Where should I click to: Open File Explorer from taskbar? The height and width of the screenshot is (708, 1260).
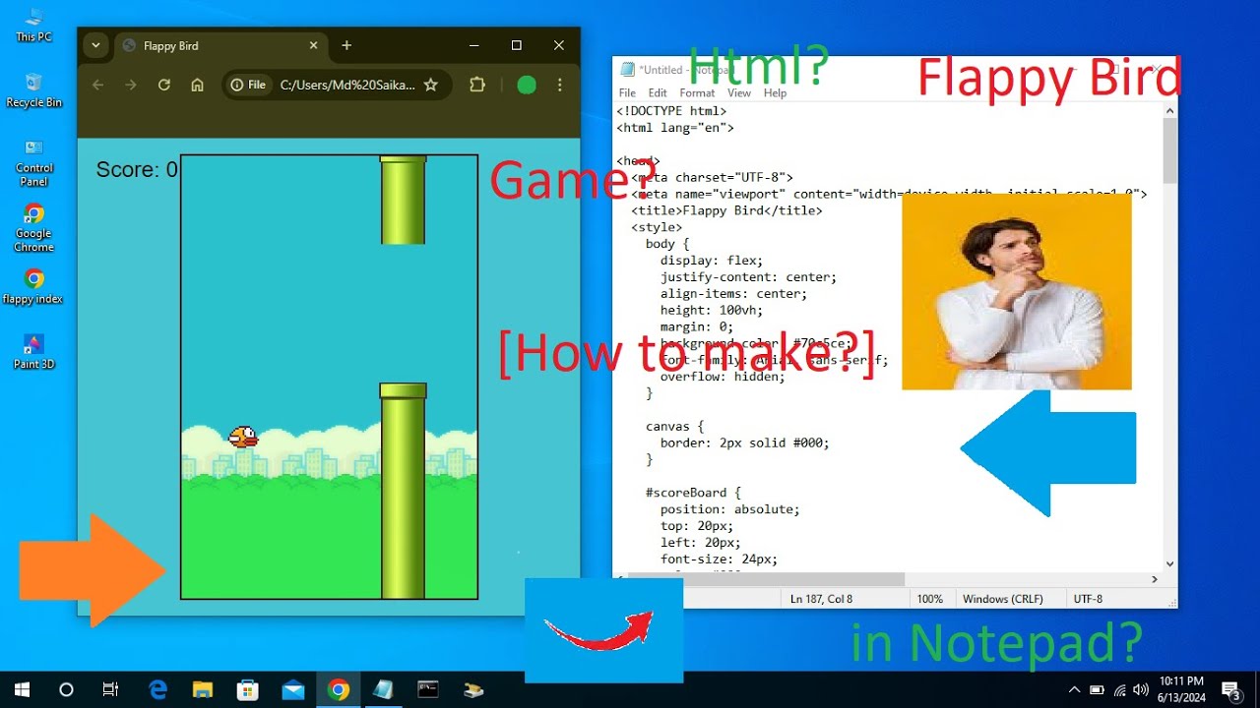(203, 689)
